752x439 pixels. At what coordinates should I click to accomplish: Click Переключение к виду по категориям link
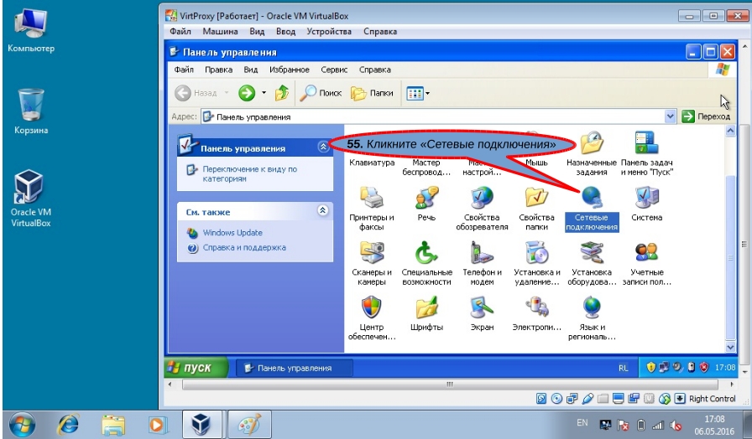(249, 173)
